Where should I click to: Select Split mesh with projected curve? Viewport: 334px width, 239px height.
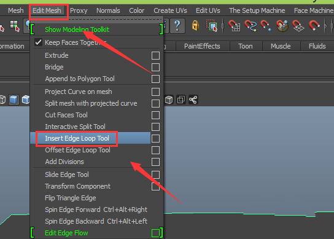tap(91, 103)
